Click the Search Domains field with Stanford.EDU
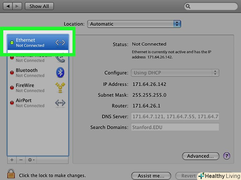 175,127
